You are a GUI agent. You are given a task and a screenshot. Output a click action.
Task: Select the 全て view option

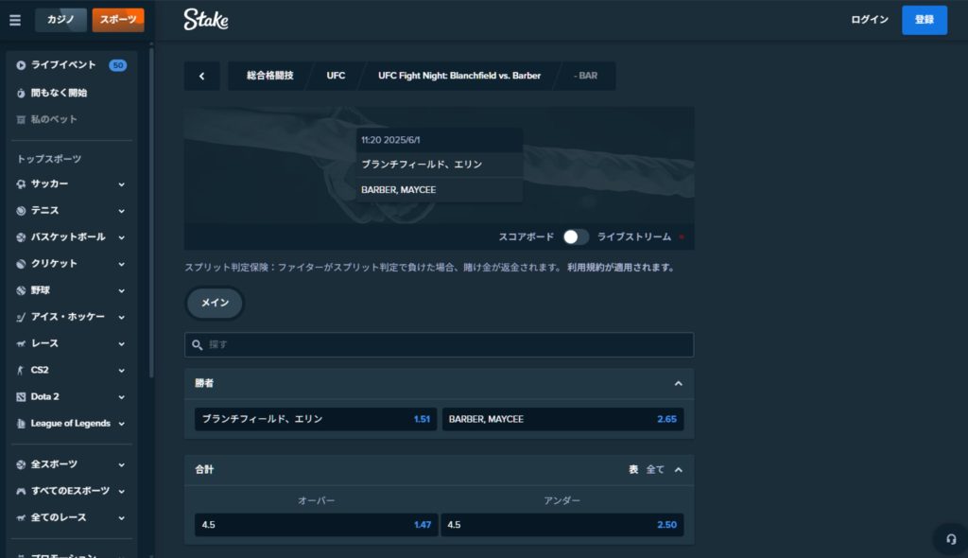pyautogui.click(x=655, y=470)
